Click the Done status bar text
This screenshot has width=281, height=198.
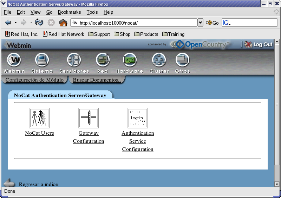tap(10, 191)
